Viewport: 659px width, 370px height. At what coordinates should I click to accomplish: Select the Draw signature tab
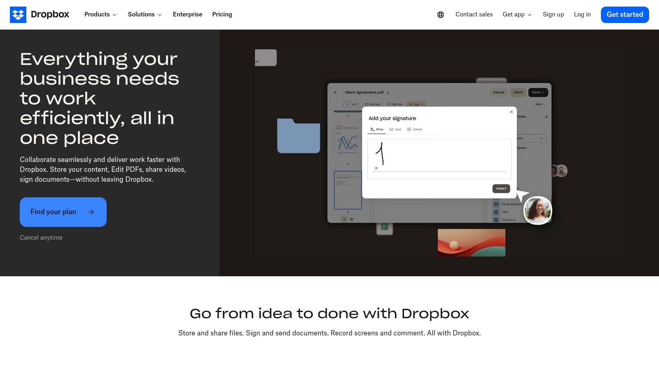tap(377, 129)
